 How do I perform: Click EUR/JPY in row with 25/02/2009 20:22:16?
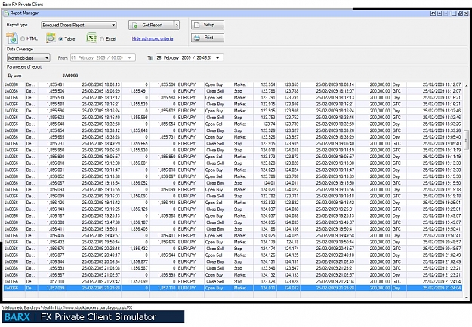coord(187,249)
